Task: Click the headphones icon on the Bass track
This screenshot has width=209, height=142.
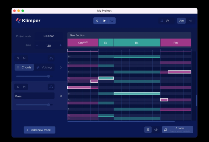Action: 51,87
